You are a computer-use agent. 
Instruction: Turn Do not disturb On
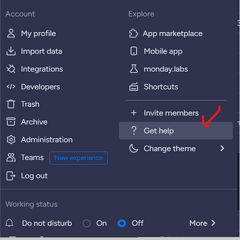tap(87, 223)
